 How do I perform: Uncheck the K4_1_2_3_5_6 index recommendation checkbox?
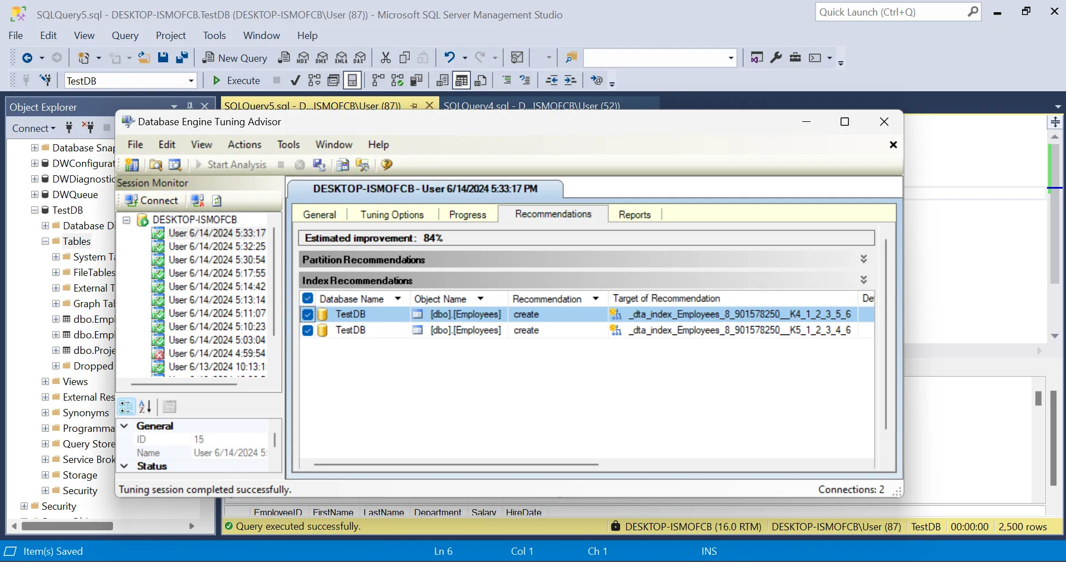pos(308,314)
